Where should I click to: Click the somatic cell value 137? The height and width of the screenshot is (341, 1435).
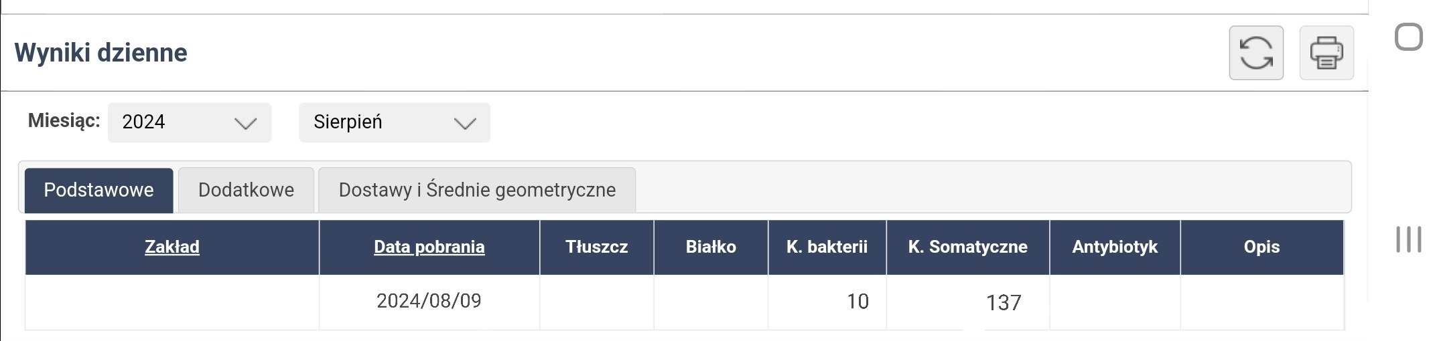[1003, 303]
